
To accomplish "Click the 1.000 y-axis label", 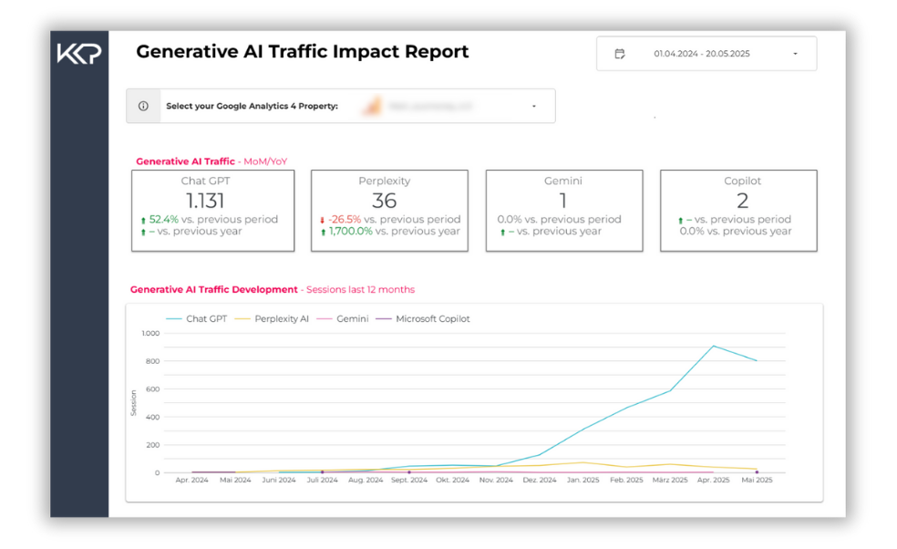I will 150,333.
